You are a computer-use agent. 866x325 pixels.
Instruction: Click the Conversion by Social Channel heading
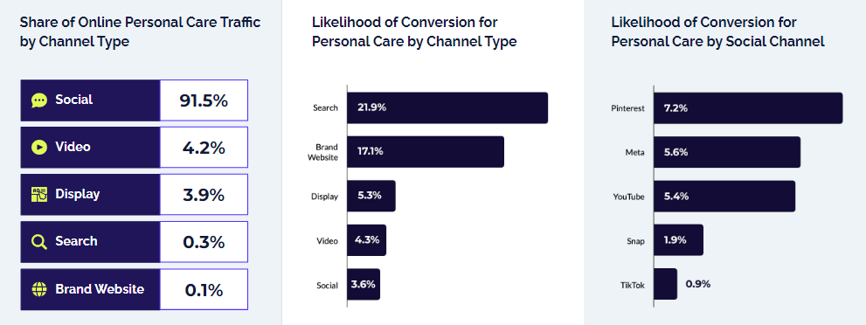click(717, 32)
